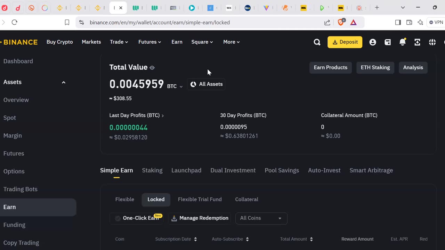The width and height of the screenshot is (445, 250).
Task: Open Brave Rewards triangle icon
Action: [354, 22]
